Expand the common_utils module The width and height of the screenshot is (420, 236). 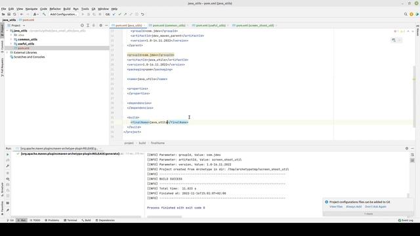[11, 39]
